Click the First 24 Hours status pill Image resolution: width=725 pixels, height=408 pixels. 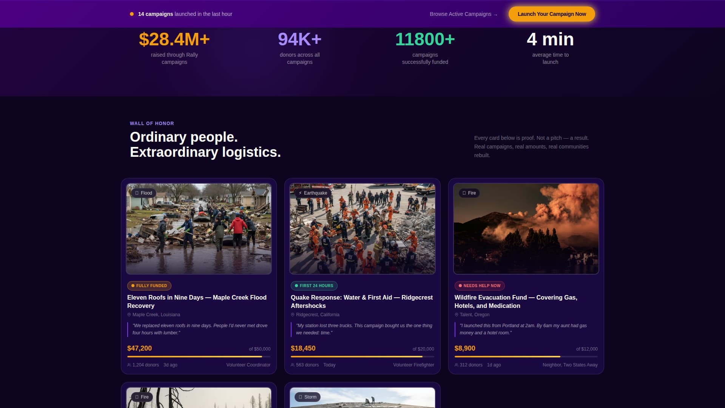(x=314, y=286)
